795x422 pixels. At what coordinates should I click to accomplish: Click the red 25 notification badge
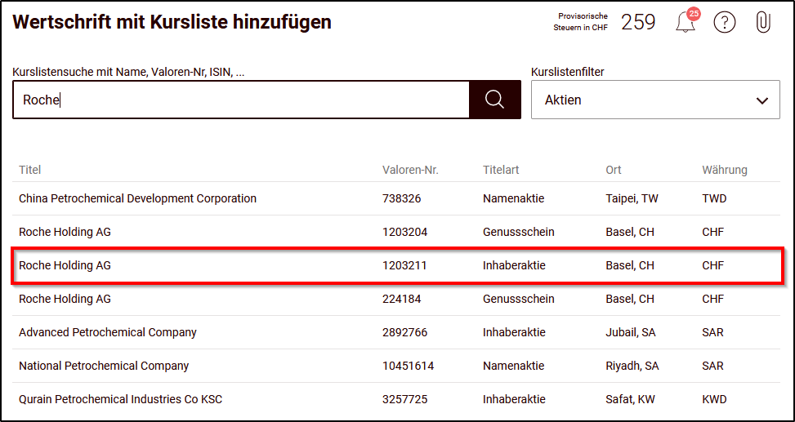(693, 14)
